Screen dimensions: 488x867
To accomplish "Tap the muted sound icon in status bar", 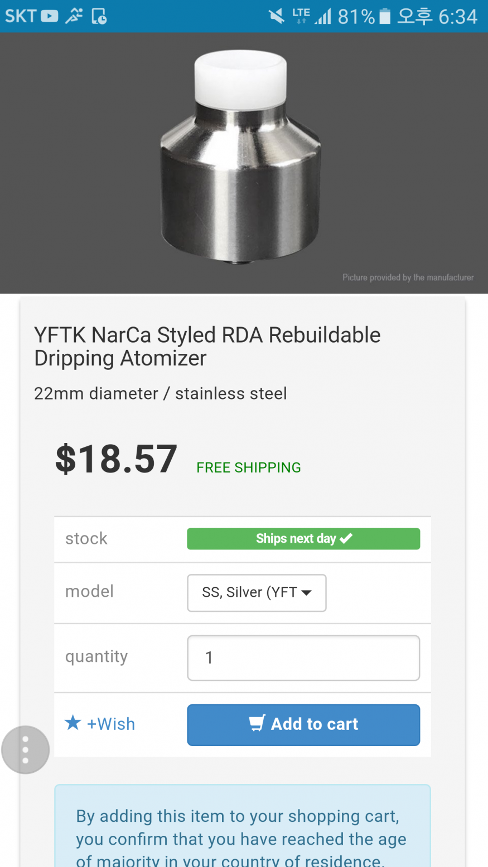I will [x=276, y=16].
